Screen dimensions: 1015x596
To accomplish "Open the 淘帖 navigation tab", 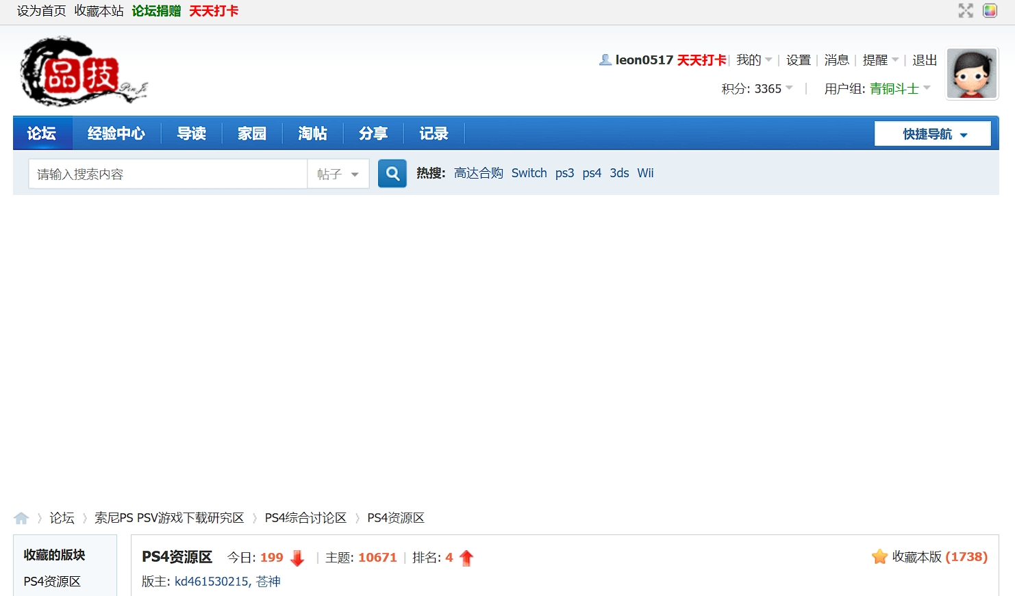I will 312,133.
